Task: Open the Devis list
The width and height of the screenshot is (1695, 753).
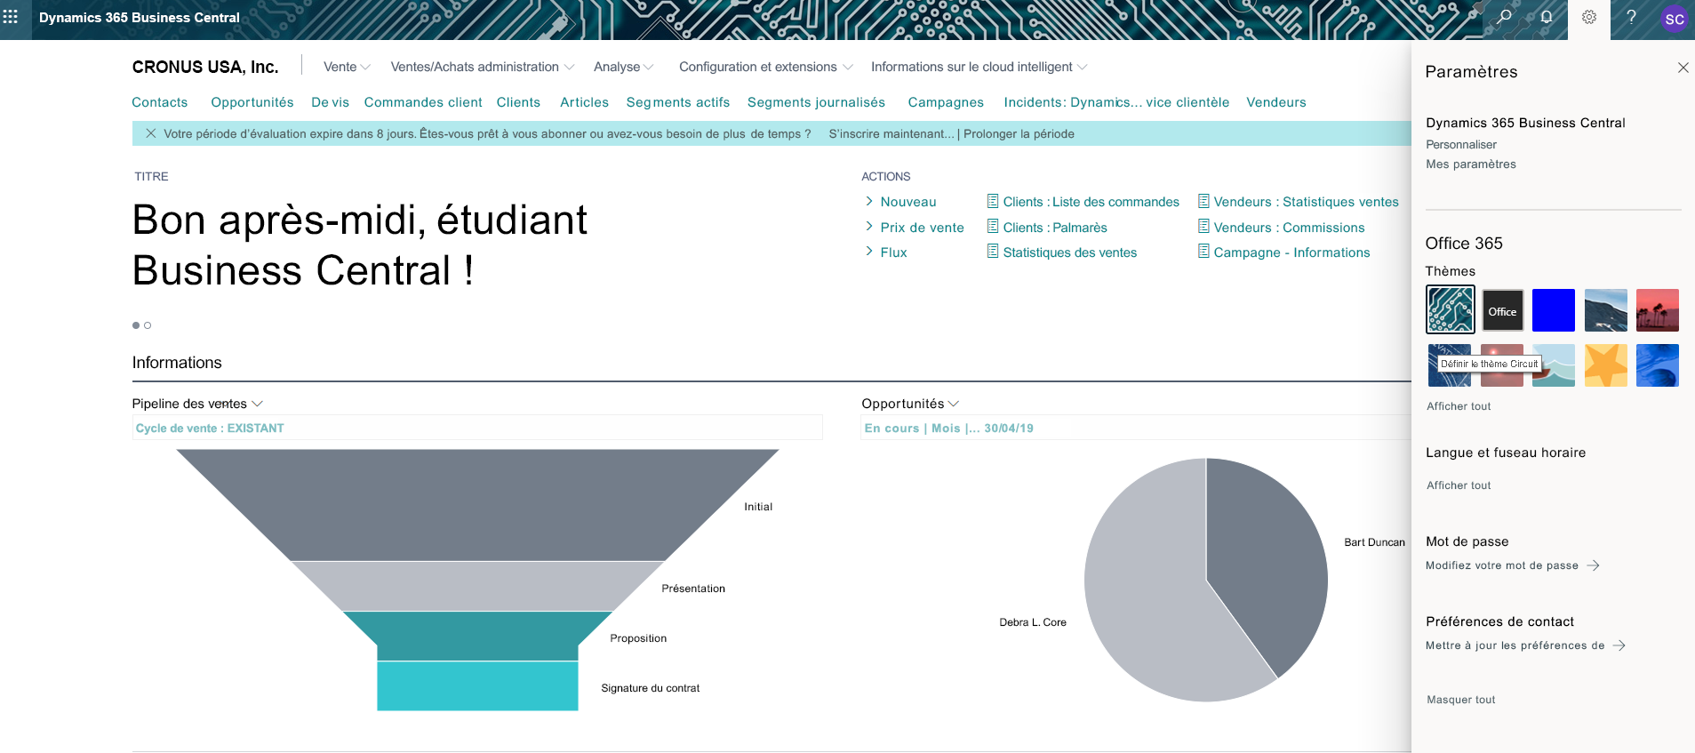Action: 330,102
